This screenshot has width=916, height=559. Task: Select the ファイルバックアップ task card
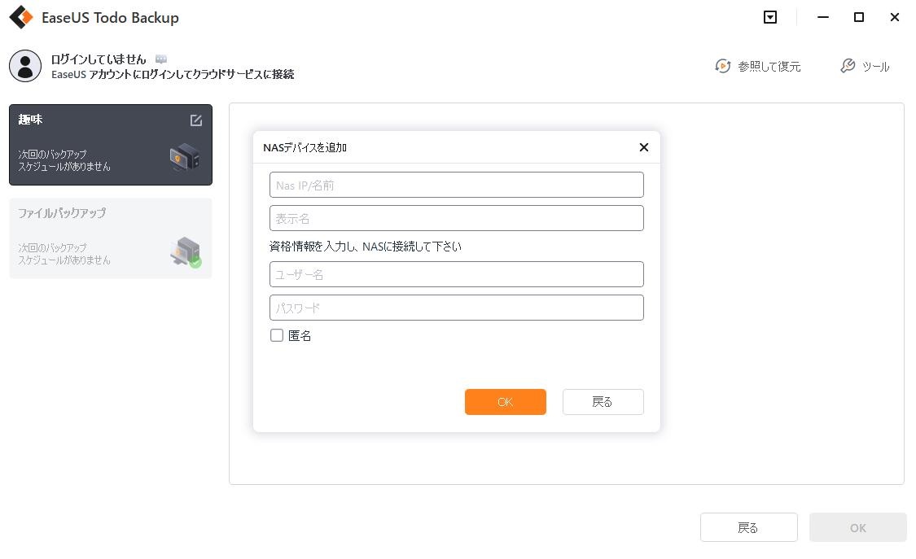pos(110,238)
